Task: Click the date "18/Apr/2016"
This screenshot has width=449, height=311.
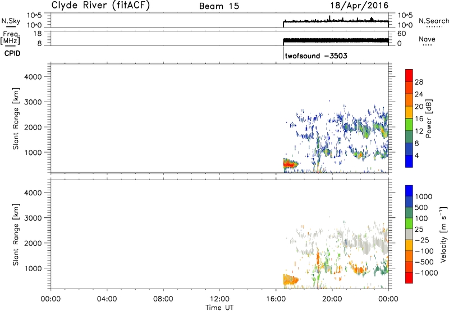Action: pos(359,6)
